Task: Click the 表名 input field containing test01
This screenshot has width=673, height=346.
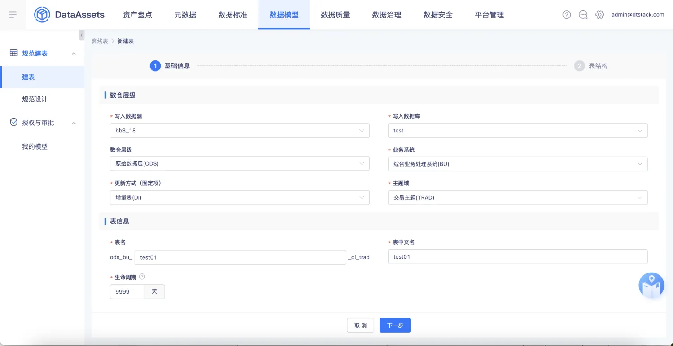Action: (240, 257)
